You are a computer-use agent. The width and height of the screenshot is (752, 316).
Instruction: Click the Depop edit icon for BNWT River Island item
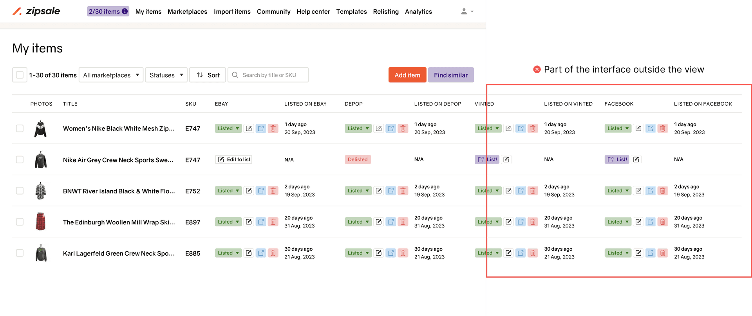pyautogui.click(x=378, y=191)
